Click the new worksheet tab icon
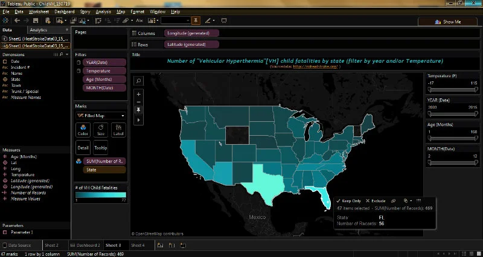483x257 pixels. [160, 246]
